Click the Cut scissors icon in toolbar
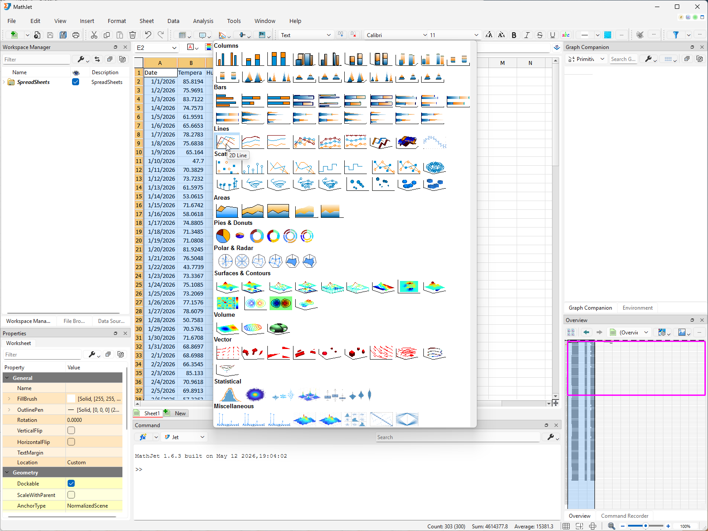The width and height of the screenshot is (708, 531). point(94,35)
